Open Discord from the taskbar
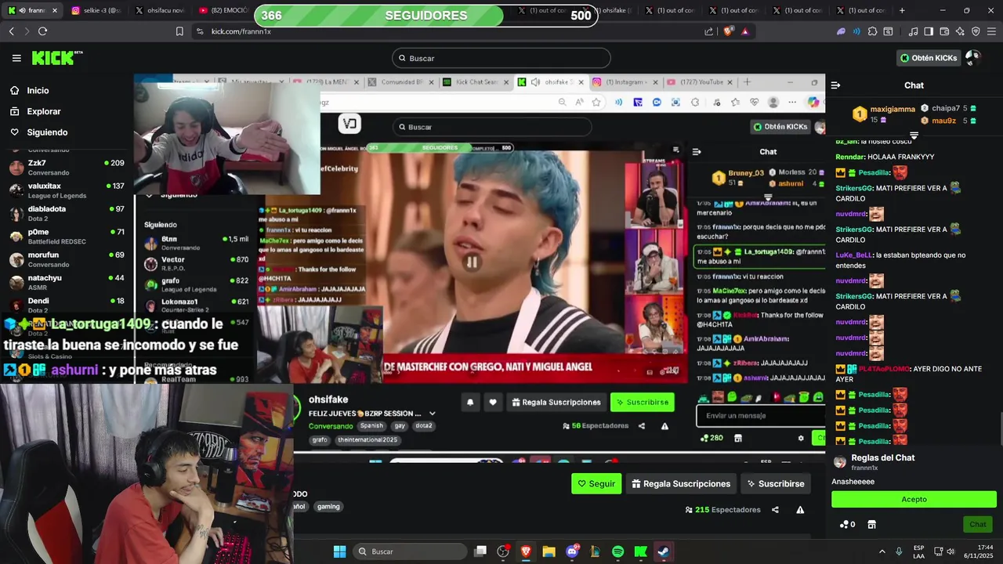Screen dimensions: 1003x564 pos(572,551)
